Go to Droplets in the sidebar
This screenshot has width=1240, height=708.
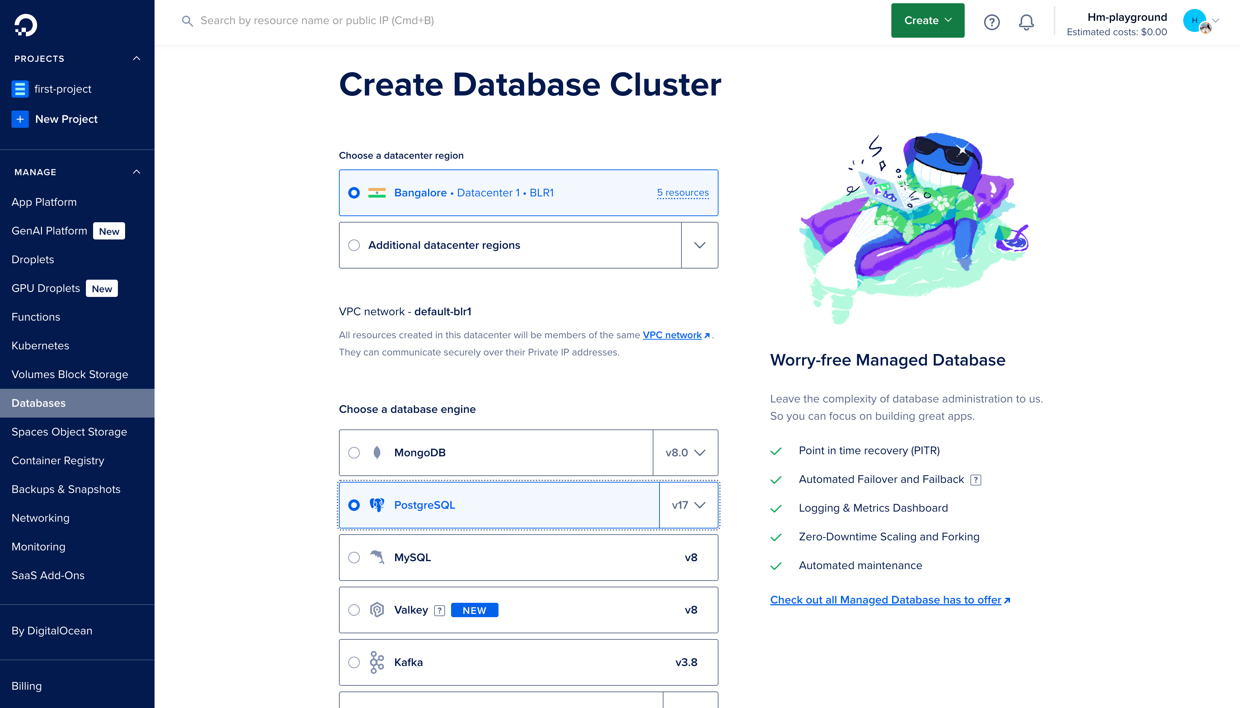point(33,259)
